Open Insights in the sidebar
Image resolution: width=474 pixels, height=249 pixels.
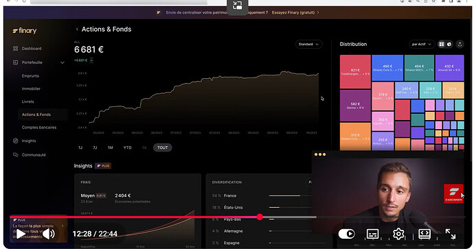29,141
